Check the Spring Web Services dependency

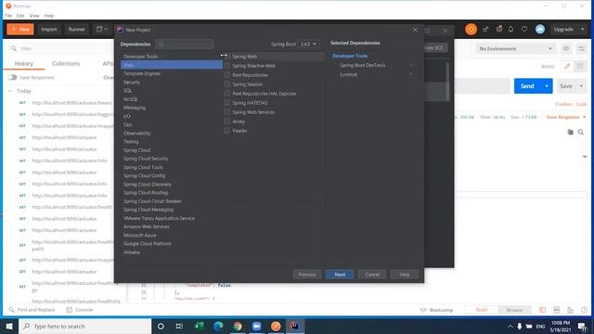click(x=226, y=112)
